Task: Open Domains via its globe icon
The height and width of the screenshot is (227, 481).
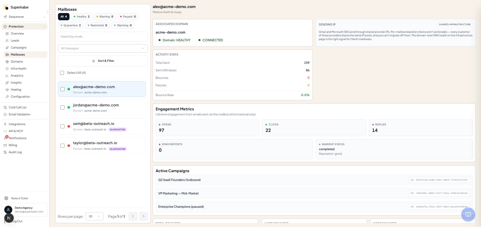Action: coord(7,62)
